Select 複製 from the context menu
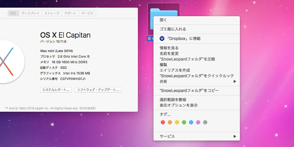Viewport: 294px width, 147px height. [196, 65]
